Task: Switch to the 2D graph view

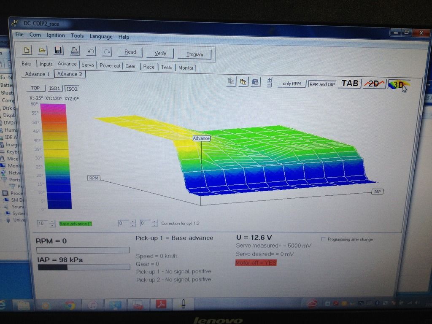Action: 374,84
